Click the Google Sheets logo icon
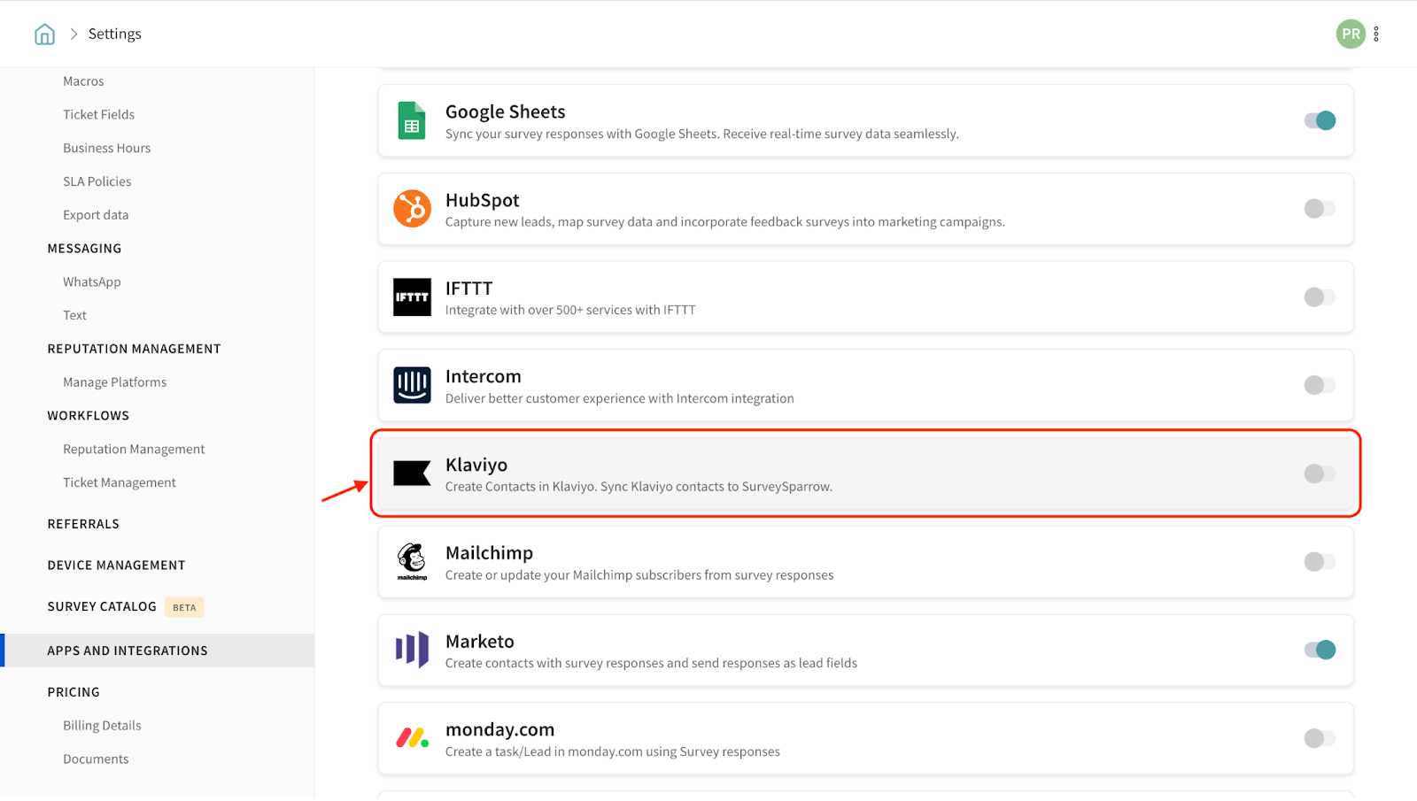The image size is (1417, 801). 412,121
